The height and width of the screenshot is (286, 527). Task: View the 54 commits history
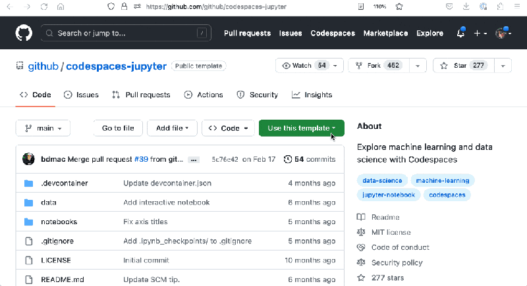point(310,159)
